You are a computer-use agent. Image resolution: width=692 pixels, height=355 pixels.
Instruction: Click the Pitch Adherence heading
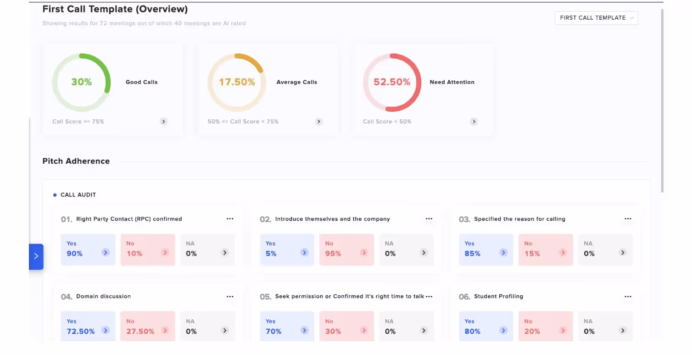click(76, 161)
